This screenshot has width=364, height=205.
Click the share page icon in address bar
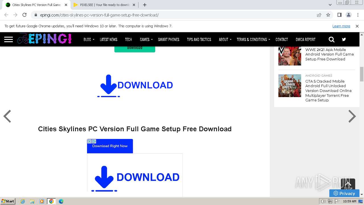coord(319,15)
